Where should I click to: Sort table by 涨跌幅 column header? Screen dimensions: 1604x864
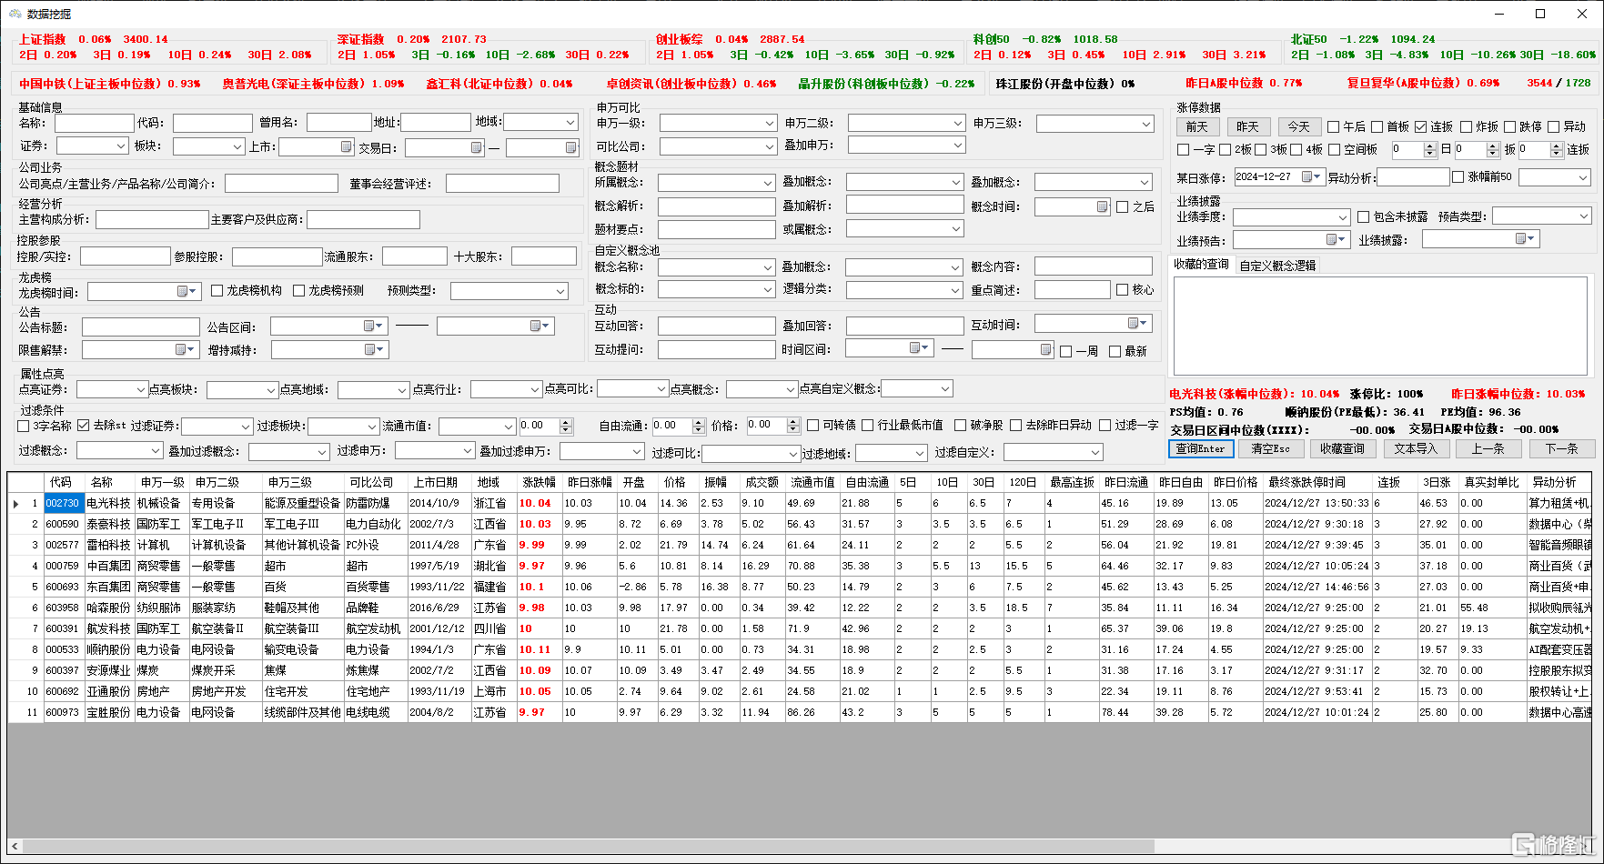(539, 482)
